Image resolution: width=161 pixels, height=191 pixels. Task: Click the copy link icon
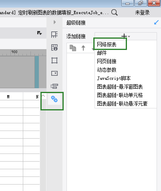point(73,48)
